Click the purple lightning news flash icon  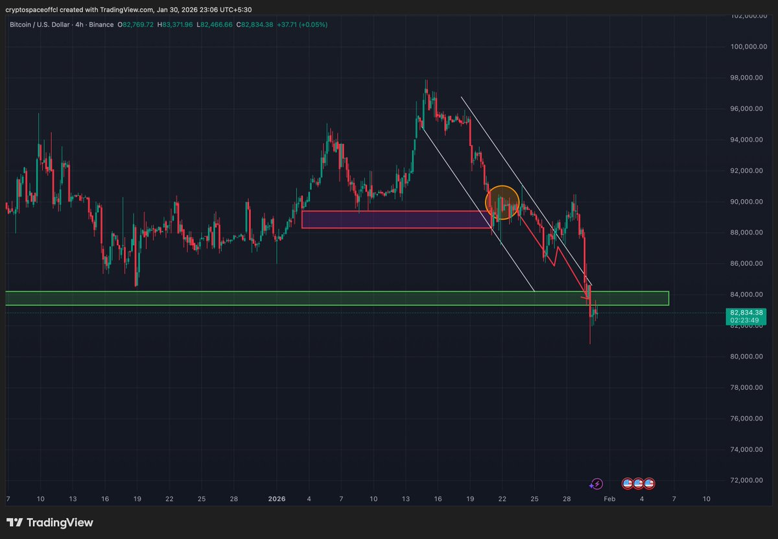point(596,483)
